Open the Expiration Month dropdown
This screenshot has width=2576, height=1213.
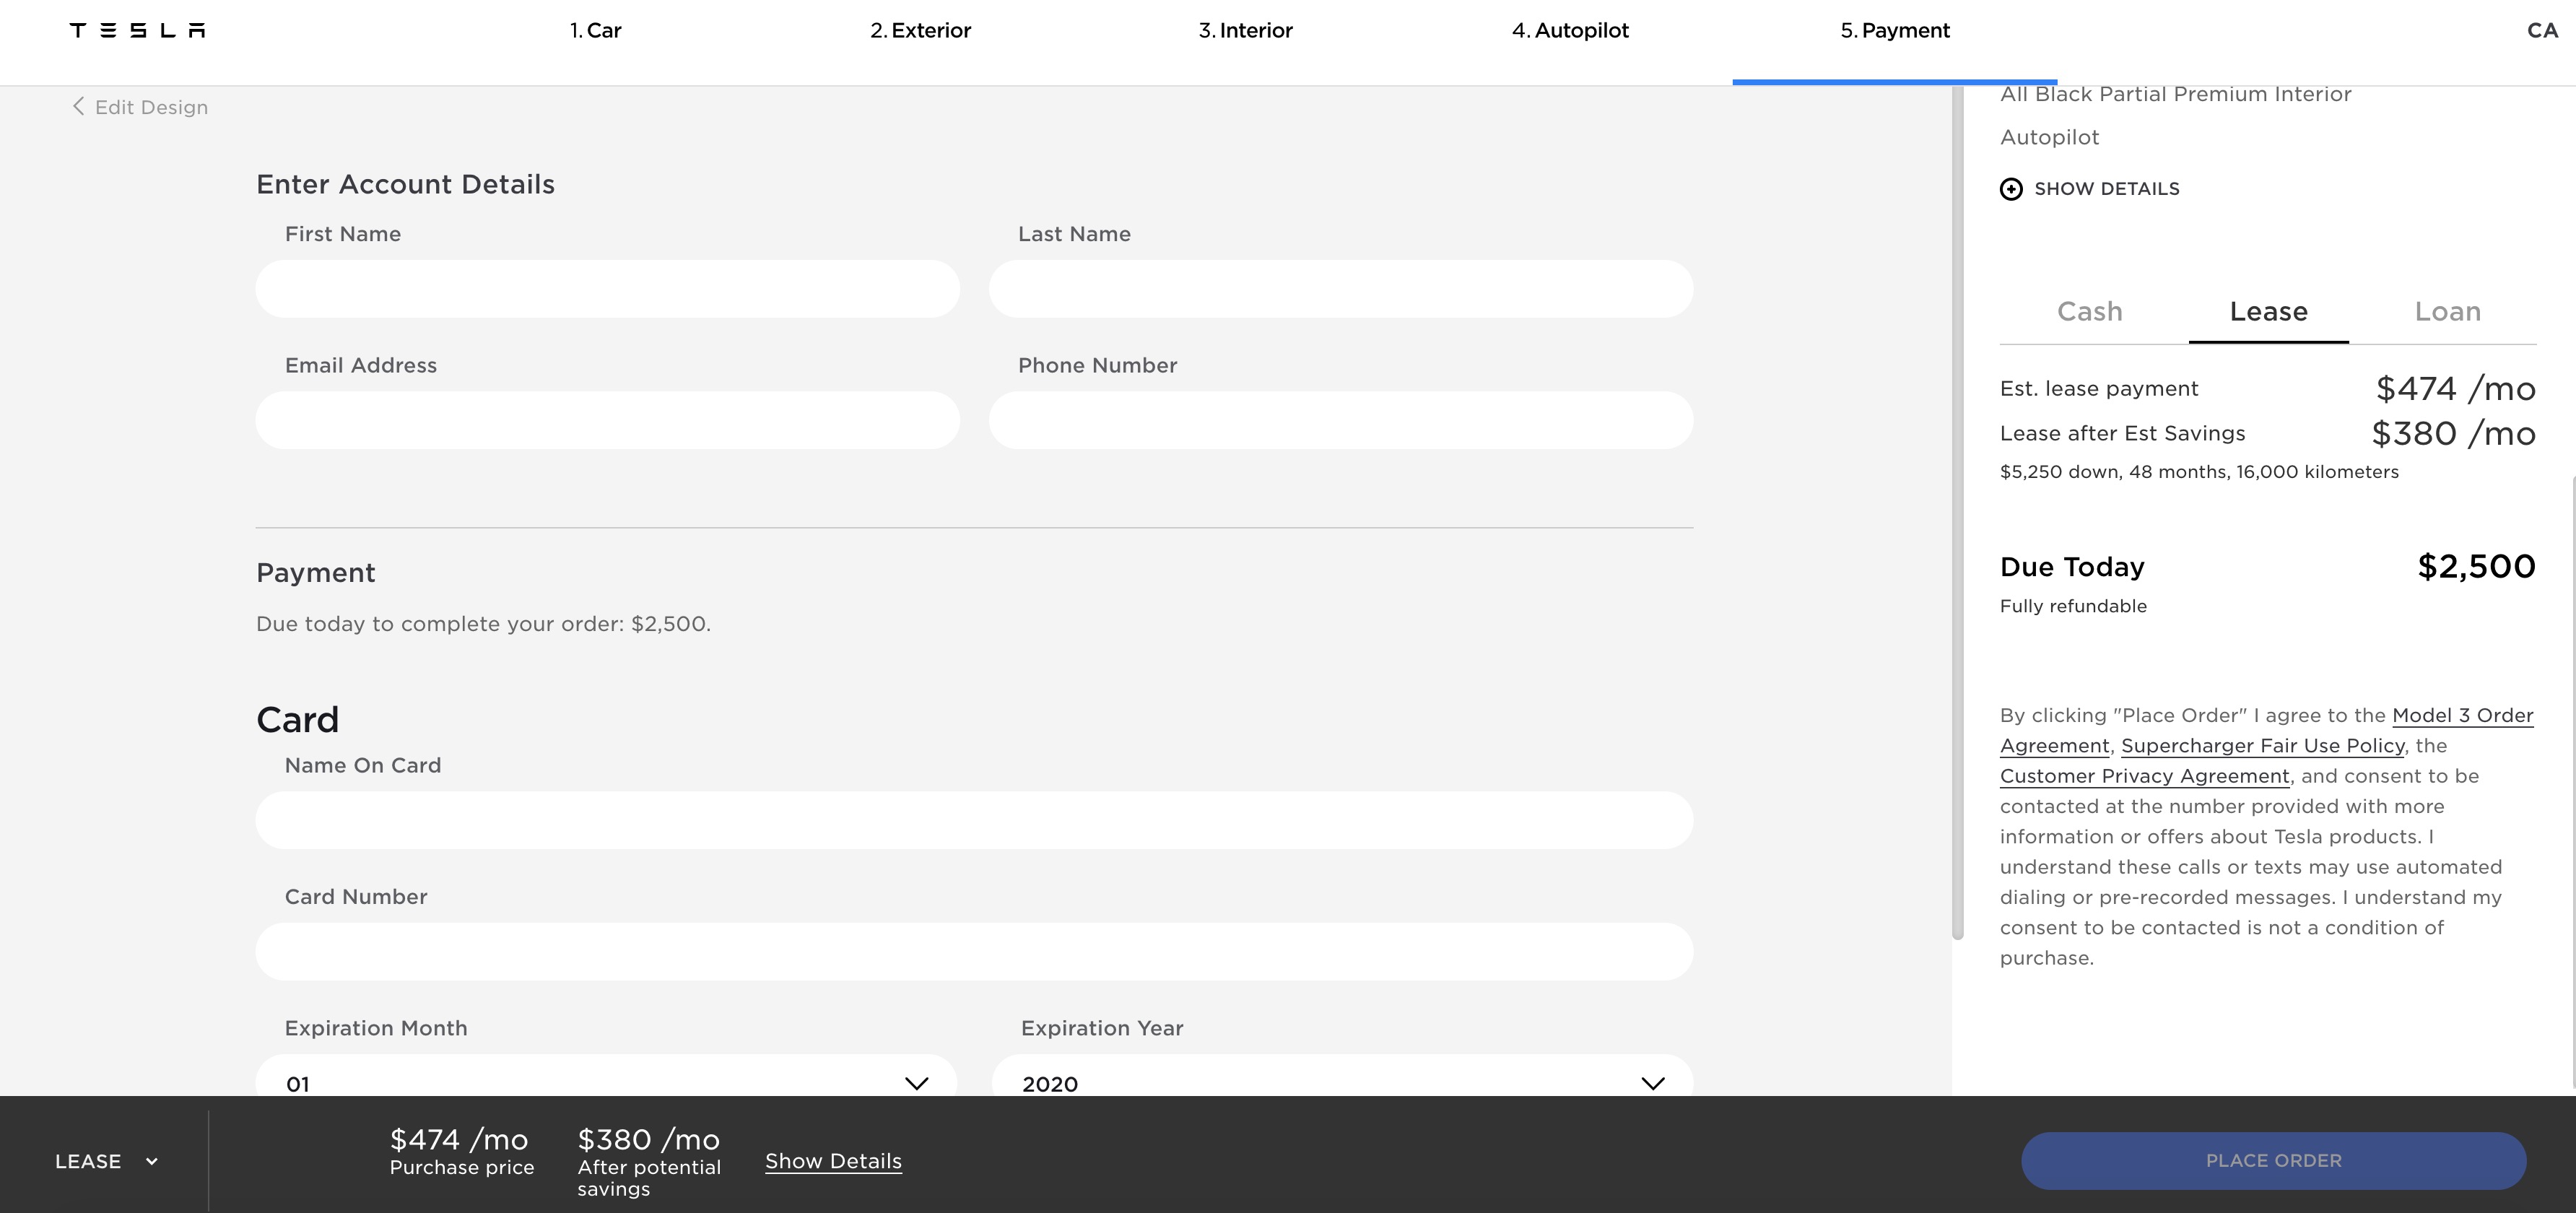click(606, 1081)
